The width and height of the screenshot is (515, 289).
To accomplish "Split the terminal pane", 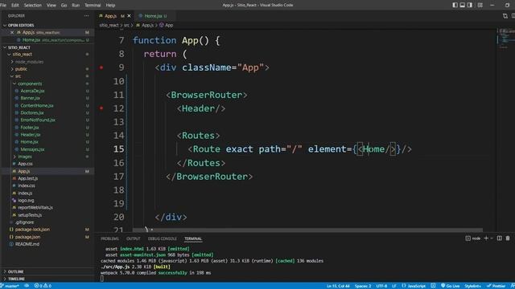I will point(499,238).
